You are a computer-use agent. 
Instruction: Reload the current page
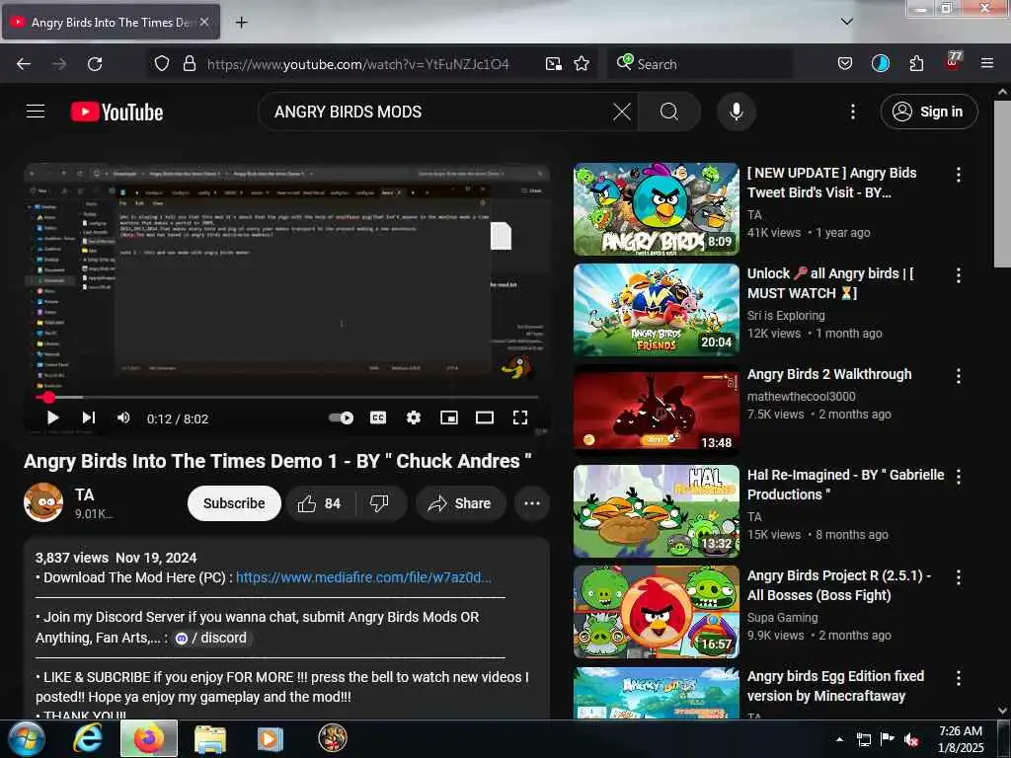[x=95, y=64]
